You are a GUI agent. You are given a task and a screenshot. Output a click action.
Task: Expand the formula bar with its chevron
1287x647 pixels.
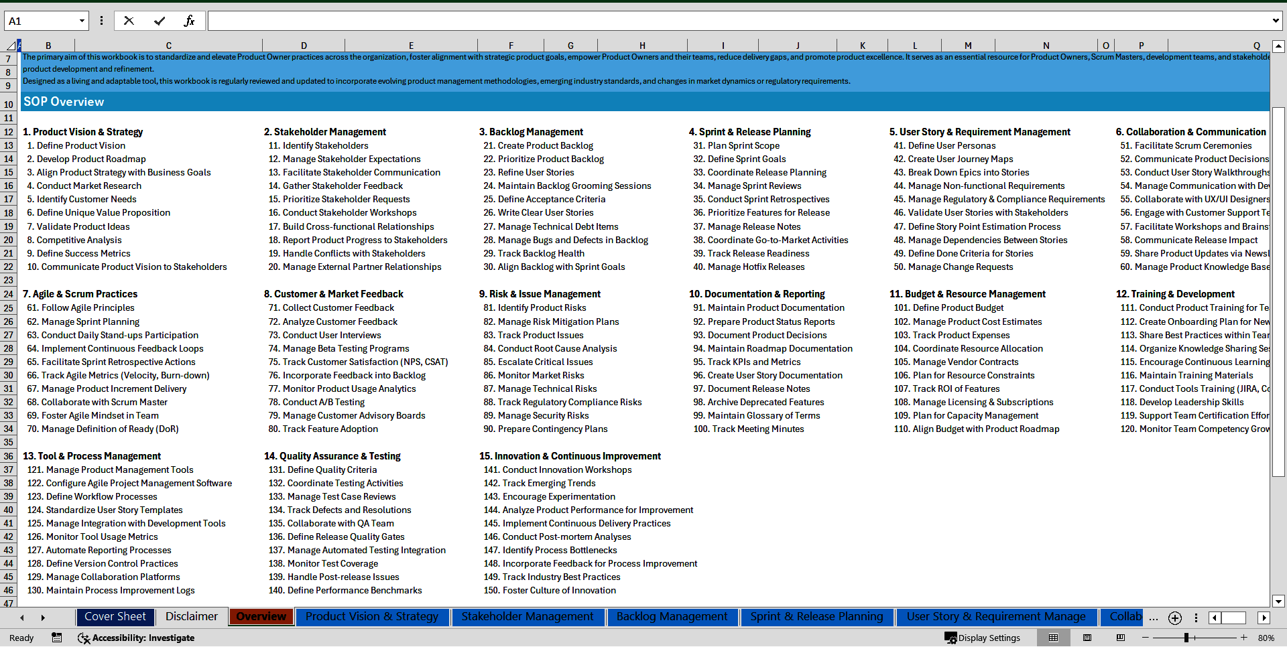pyautogui.click(x=1276, y=21)
